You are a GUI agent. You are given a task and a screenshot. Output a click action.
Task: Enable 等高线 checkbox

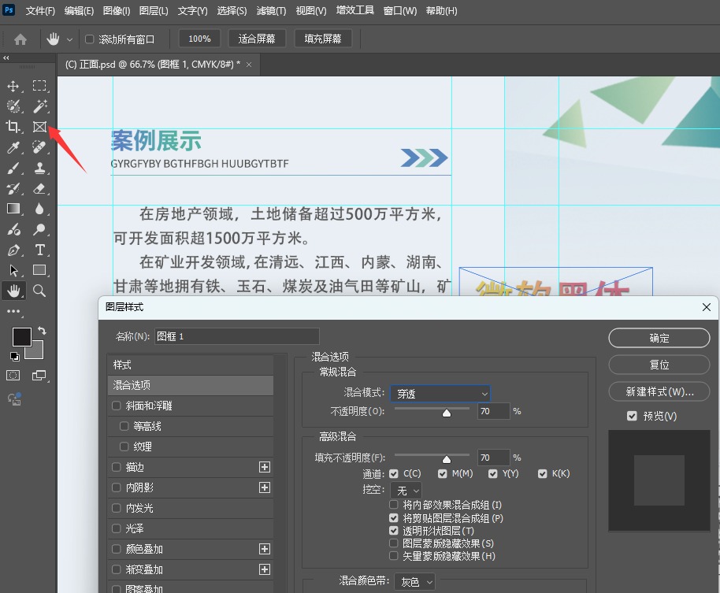point(124,426)
